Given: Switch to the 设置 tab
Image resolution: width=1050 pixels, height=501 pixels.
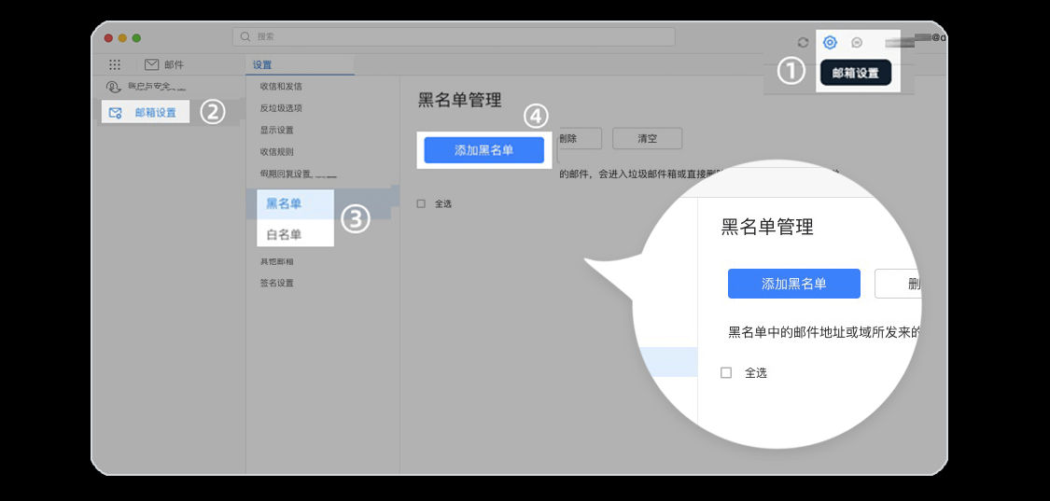Looking at the screenshot, I should (262, 65).
